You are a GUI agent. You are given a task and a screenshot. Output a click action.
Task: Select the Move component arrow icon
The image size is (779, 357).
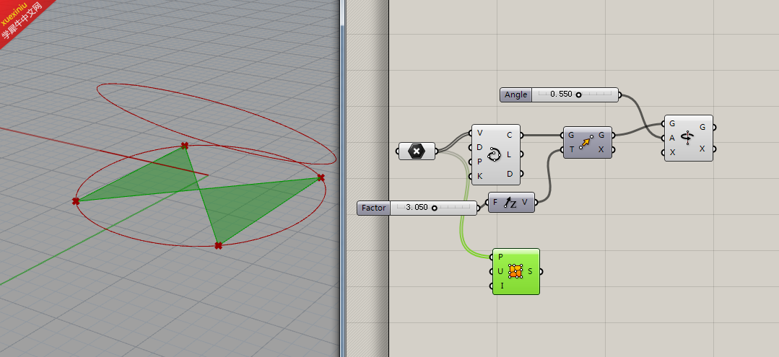click(x=586, y=142)
